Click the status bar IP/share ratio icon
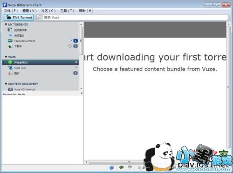The image size is (233, 173). [x=140, y=167]
